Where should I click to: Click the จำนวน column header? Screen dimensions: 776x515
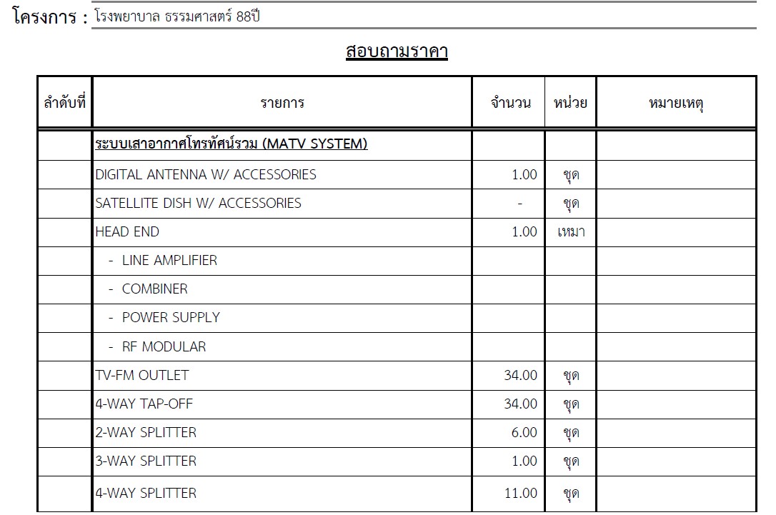(x=510, y=103)
